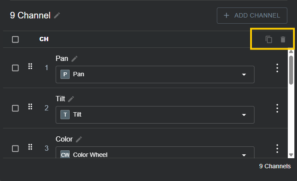Edit the Tilt channel name
This screenshot has width=297, height=181.
click(71, 99)
